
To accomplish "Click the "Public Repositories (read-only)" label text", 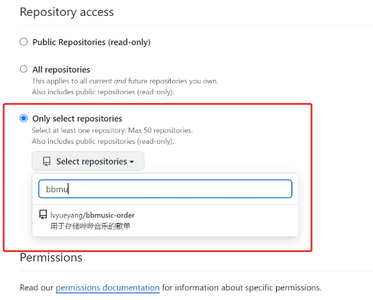I will (92, 42).
